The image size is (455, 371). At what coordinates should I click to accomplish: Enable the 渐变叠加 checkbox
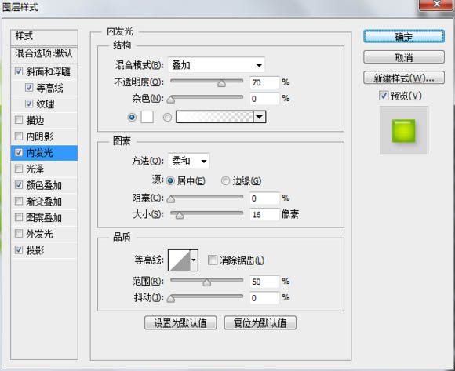[x=19, y=201]
